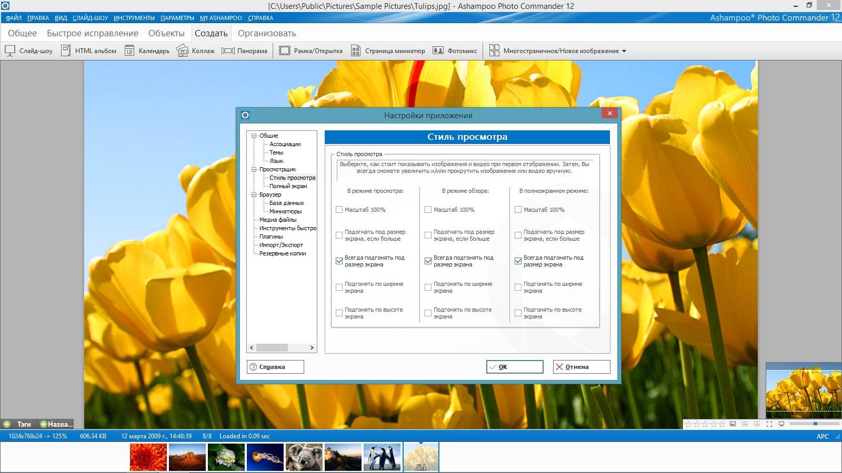842x473 pixels.
Task: Switch to single image view icon
Action: [733, 424]
